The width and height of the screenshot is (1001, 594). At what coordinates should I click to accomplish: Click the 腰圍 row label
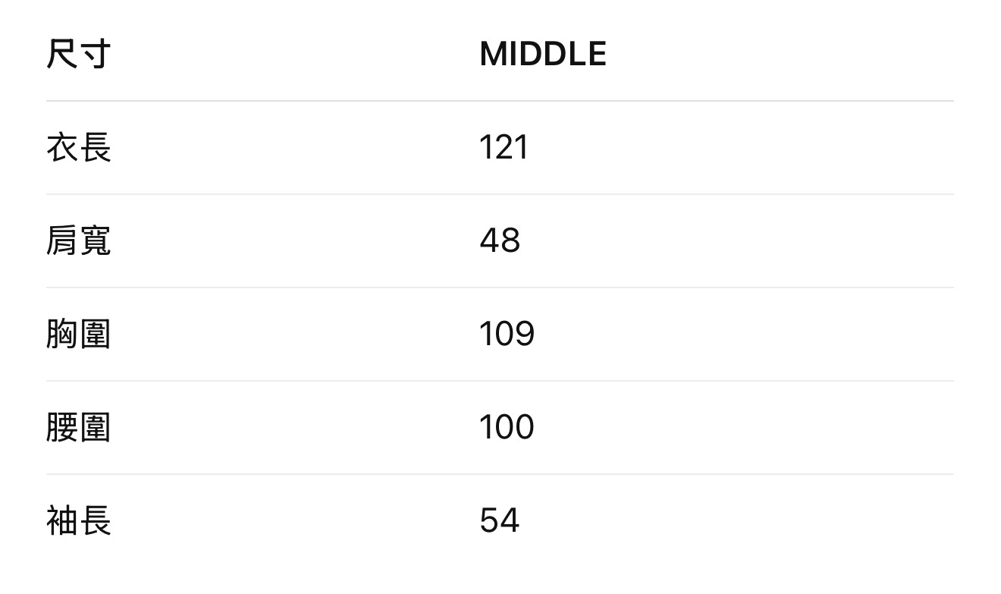[78, 427]
